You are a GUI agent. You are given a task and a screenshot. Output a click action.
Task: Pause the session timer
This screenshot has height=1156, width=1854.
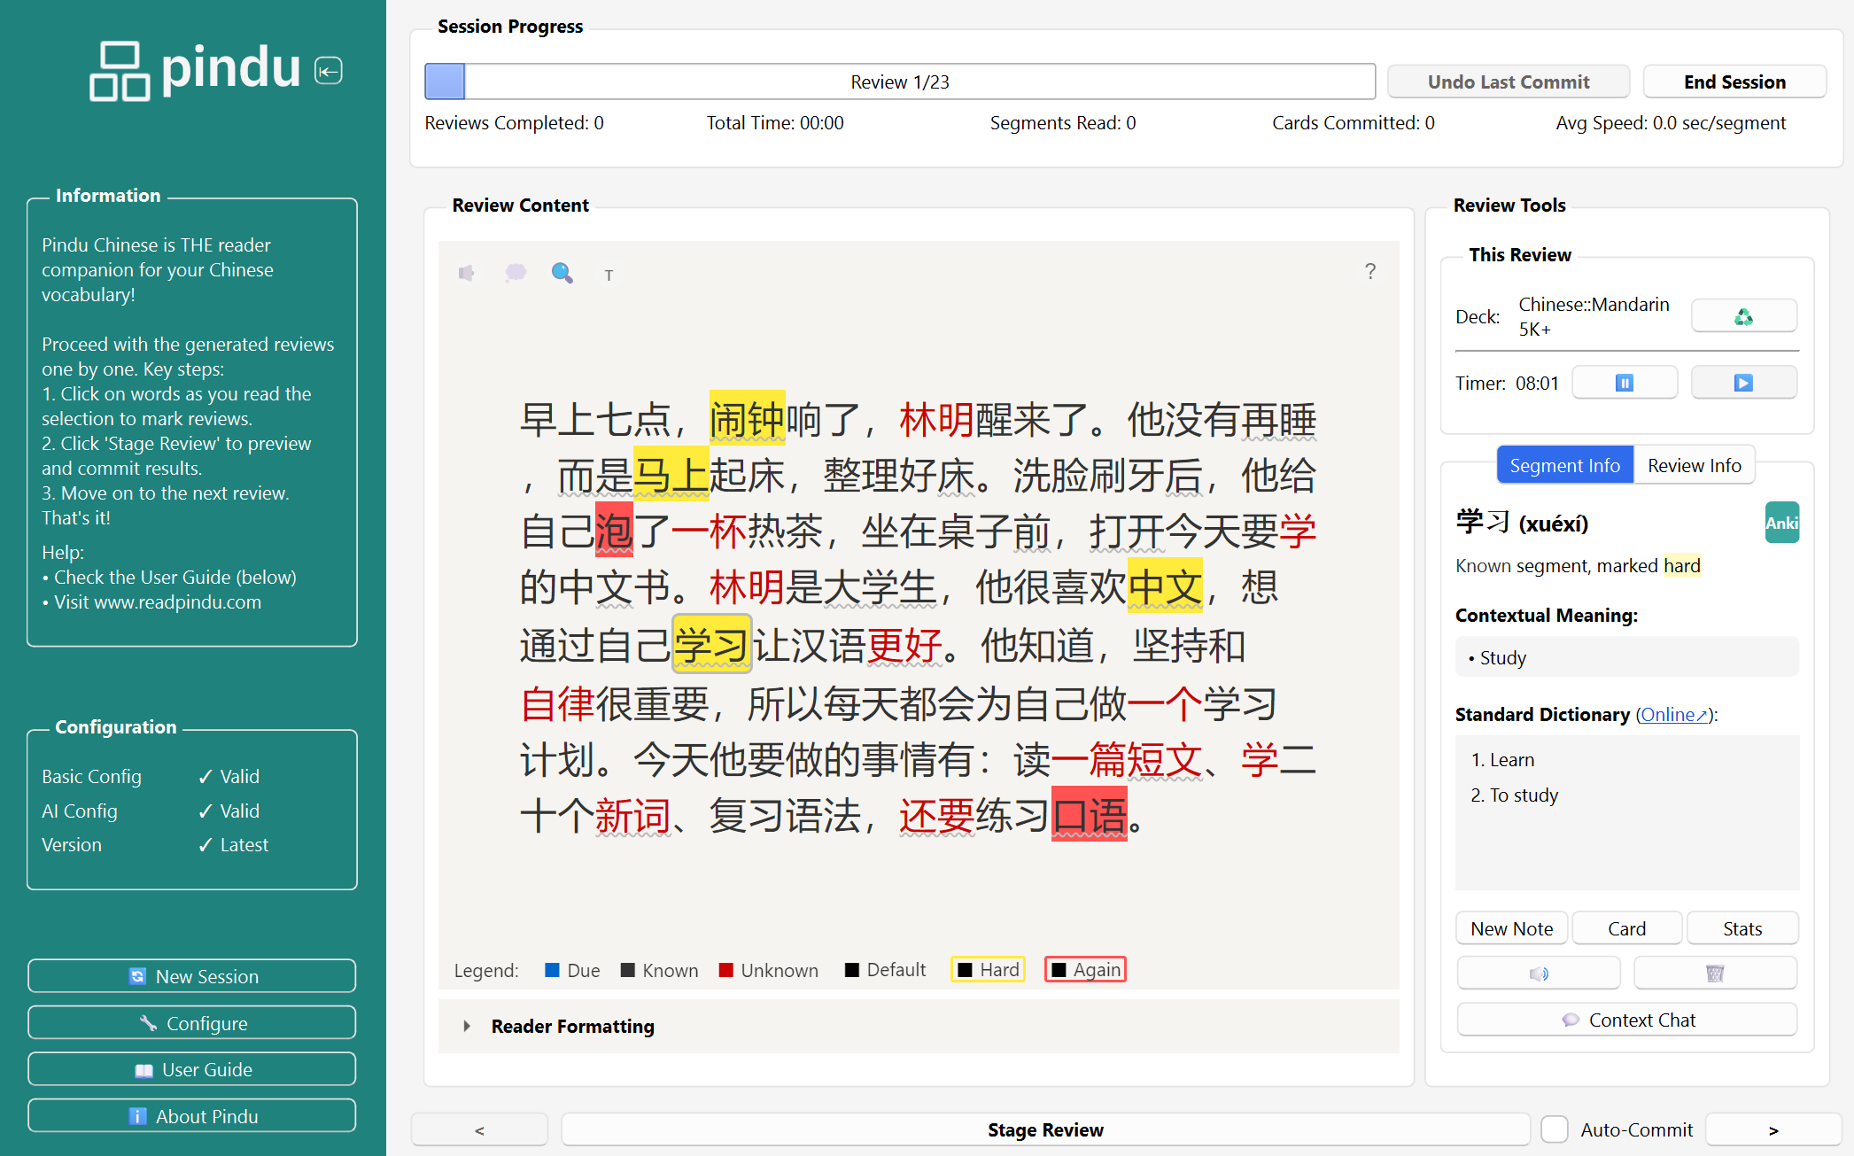[x=1624, y=382]
